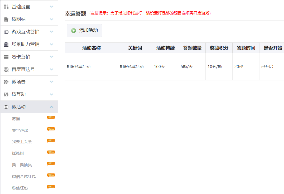
Task: Open the 微场景 menu
Action: 29,82
